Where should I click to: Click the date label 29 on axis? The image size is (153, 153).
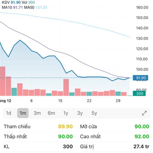[x=118, y=101]
